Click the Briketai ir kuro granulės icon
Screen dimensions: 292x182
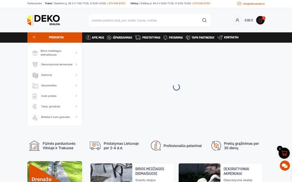click(x=35, y=117)
